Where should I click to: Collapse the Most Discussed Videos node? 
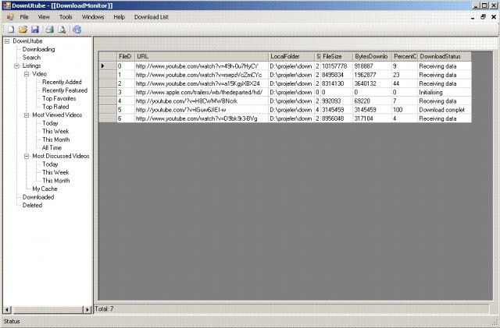[x=27, y=156]
